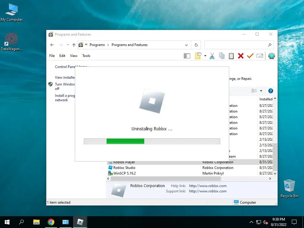This screenshot has width=304, height=228.
Task: Click the Roblox logo in details pane
Action: (118, 190)
